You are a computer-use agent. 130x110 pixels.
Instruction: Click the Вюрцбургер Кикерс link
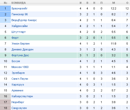[x=24, y=20]
